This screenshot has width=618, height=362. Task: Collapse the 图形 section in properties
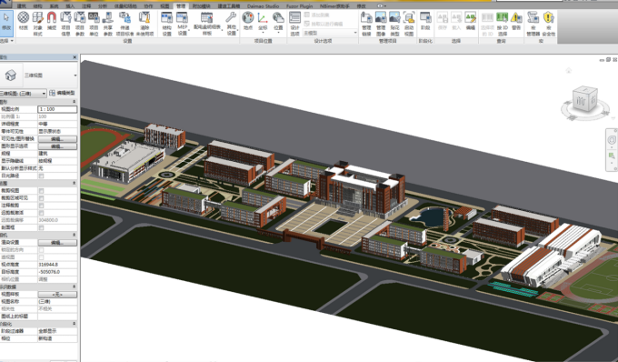click(75, 102)
